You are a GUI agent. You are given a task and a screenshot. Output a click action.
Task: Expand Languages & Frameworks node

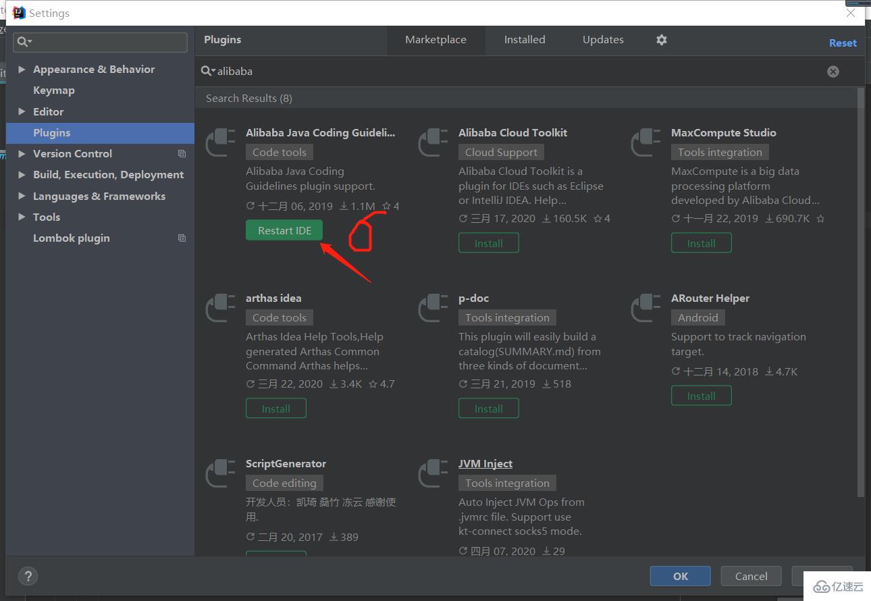click(x=22, y=197)
